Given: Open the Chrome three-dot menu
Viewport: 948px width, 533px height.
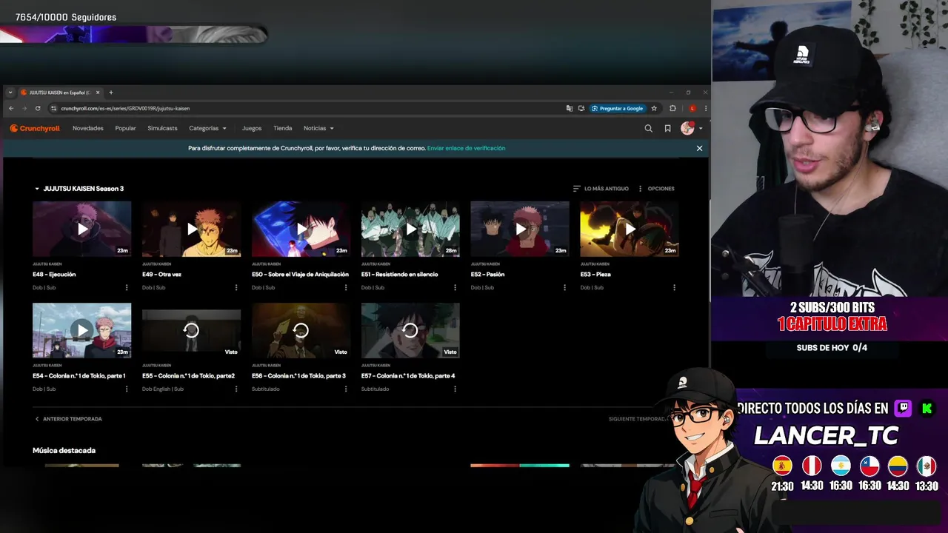Looking at the screenshot, I should 705,108.
